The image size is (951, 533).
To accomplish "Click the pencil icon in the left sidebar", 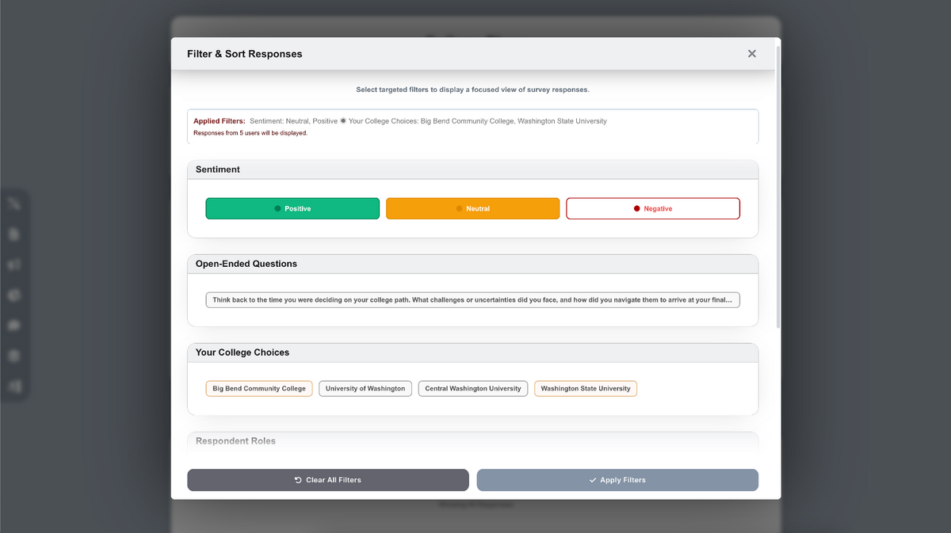I will point(14,204).
